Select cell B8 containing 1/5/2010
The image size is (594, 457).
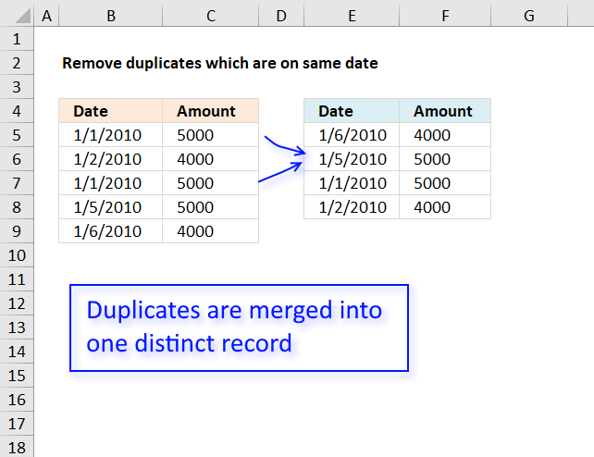[111, 207]
